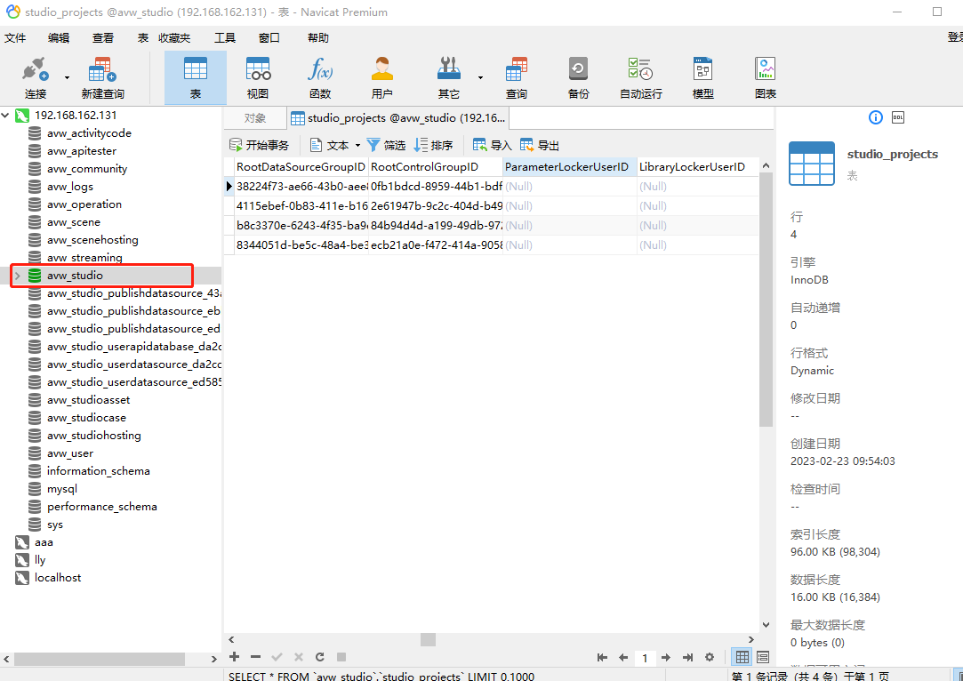Open the Edit (编辑) menu

[59, 38]
